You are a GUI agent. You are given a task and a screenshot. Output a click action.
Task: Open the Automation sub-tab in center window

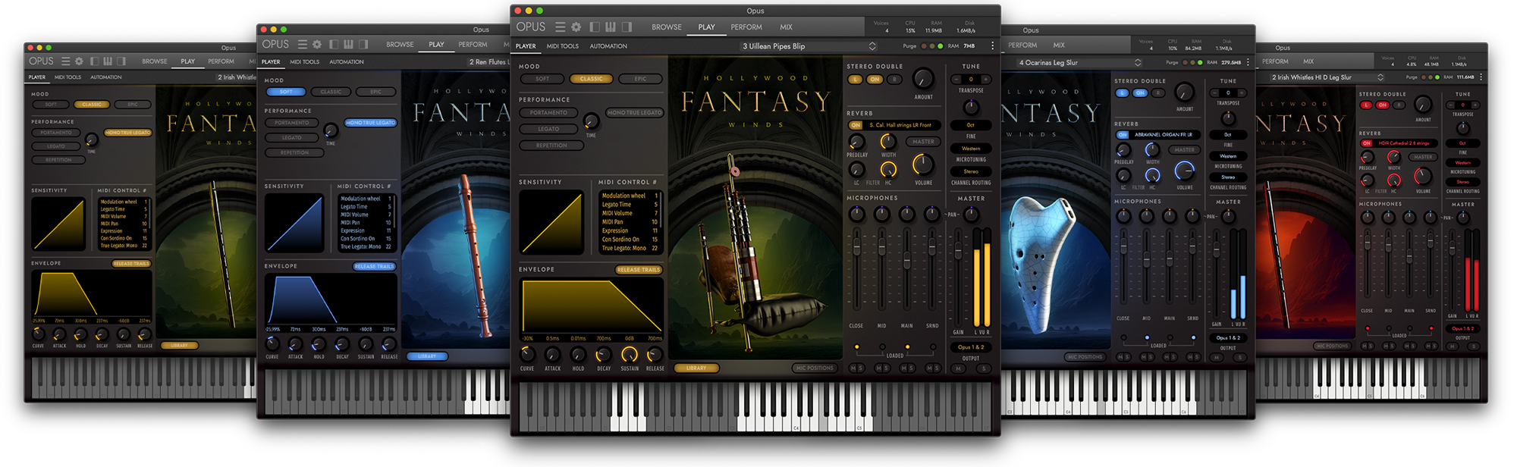coord(608,46)
